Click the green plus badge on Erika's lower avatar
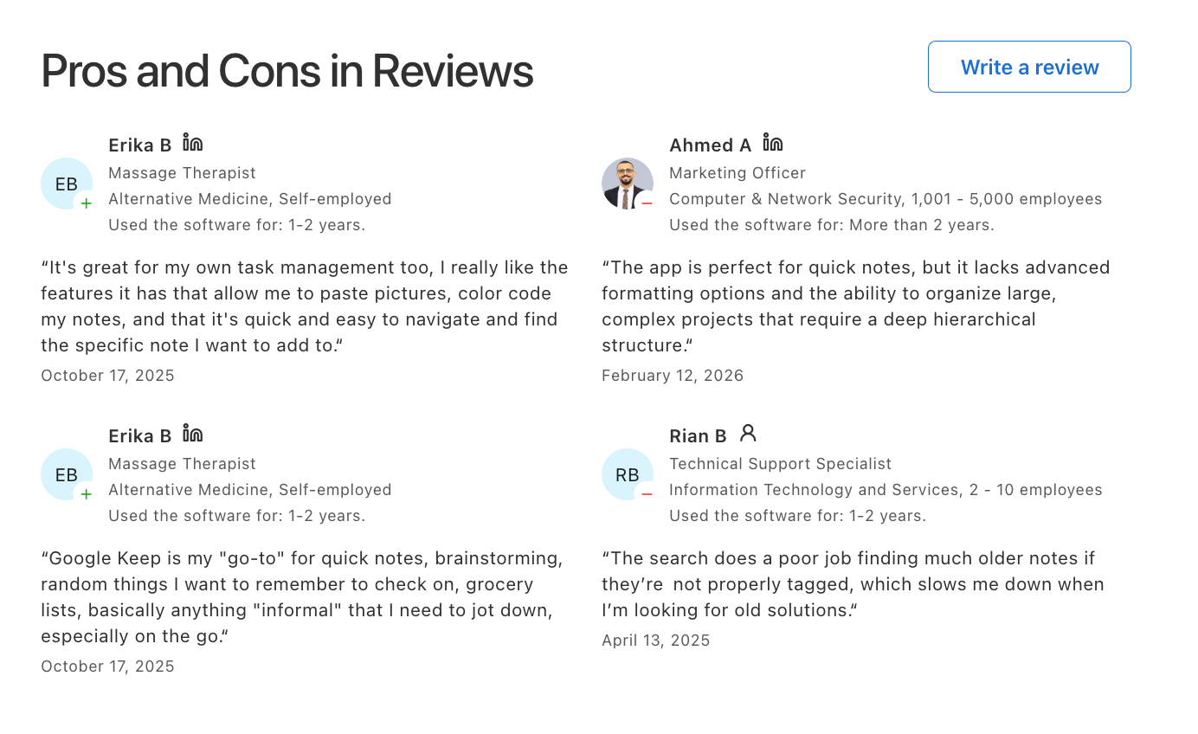The height and width of the screenshot is (734, 1198). tap(87, 495)
